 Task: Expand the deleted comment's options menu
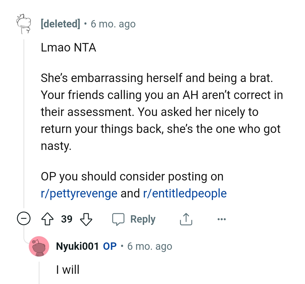tap(222, 219)
